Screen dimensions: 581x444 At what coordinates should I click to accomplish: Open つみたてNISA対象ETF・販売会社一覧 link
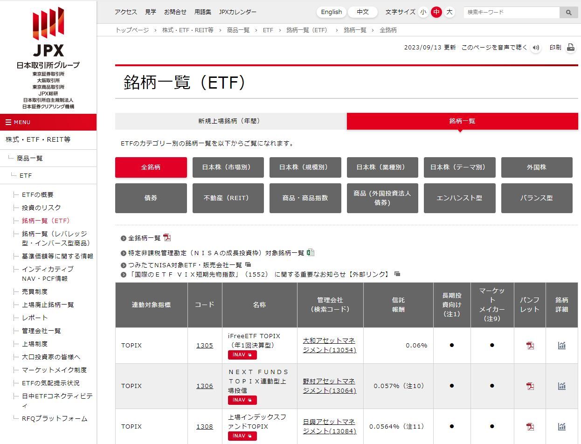click(x=185, y=265)
